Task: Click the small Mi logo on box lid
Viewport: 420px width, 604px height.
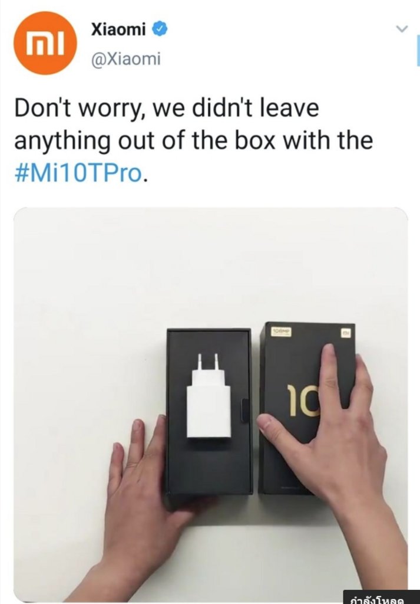Action: (346, 333)
